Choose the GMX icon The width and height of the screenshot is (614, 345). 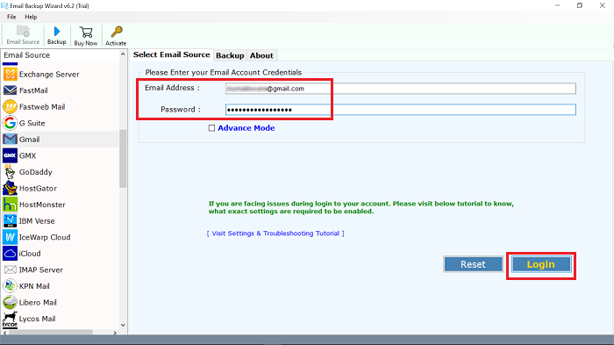[x=11, y=155]
